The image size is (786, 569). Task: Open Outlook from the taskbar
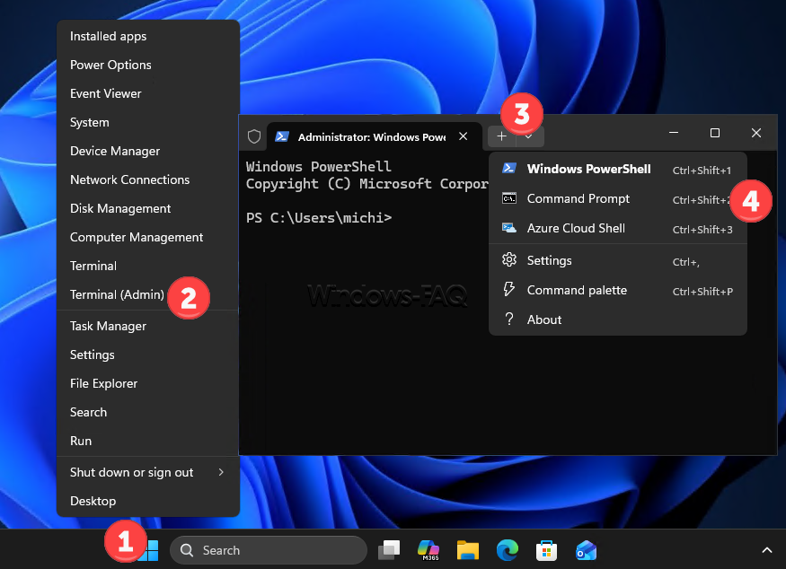coord(586,550)
